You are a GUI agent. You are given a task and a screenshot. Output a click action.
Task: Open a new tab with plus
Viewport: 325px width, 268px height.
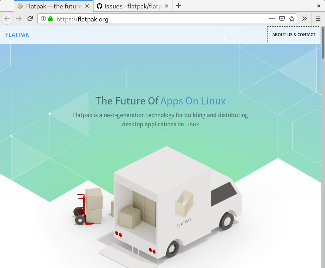pyautogui.click(x=179, y=6)
